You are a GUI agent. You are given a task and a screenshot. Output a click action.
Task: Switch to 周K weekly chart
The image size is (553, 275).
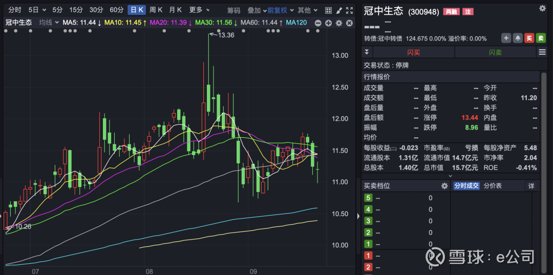pos(156,10)
